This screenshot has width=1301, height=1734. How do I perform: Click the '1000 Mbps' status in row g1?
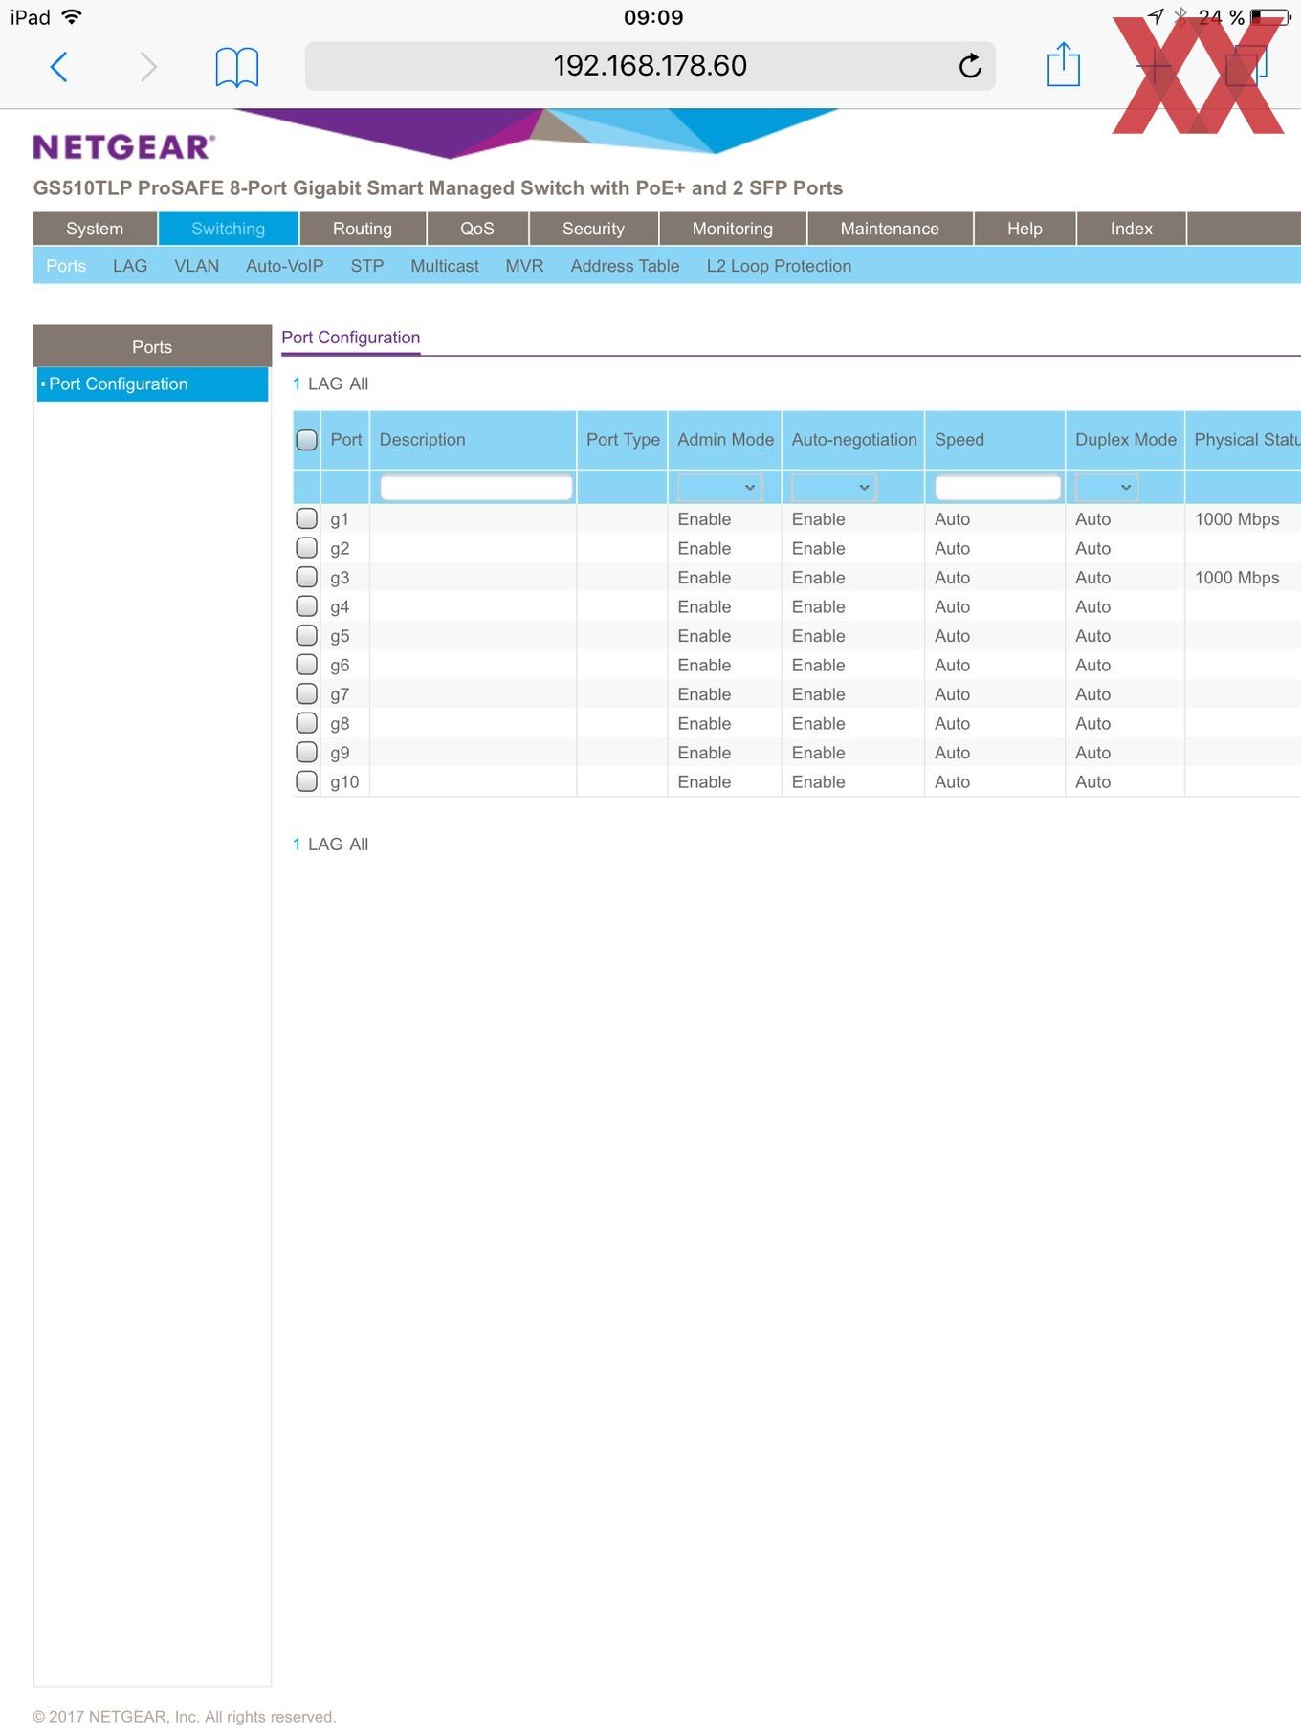click(1236, 519)
